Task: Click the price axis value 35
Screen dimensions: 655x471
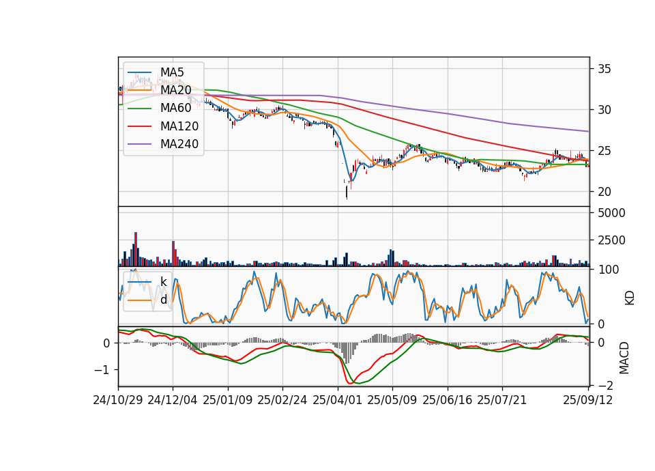Action: click(x=604, y=69)
